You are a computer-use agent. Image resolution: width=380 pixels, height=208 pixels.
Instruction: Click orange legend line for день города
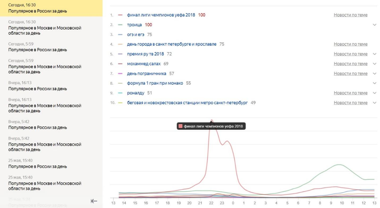coord(120,44)
